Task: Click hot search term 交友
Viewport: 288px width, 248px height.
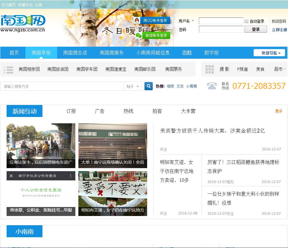Action: click(x=180, y=86)
